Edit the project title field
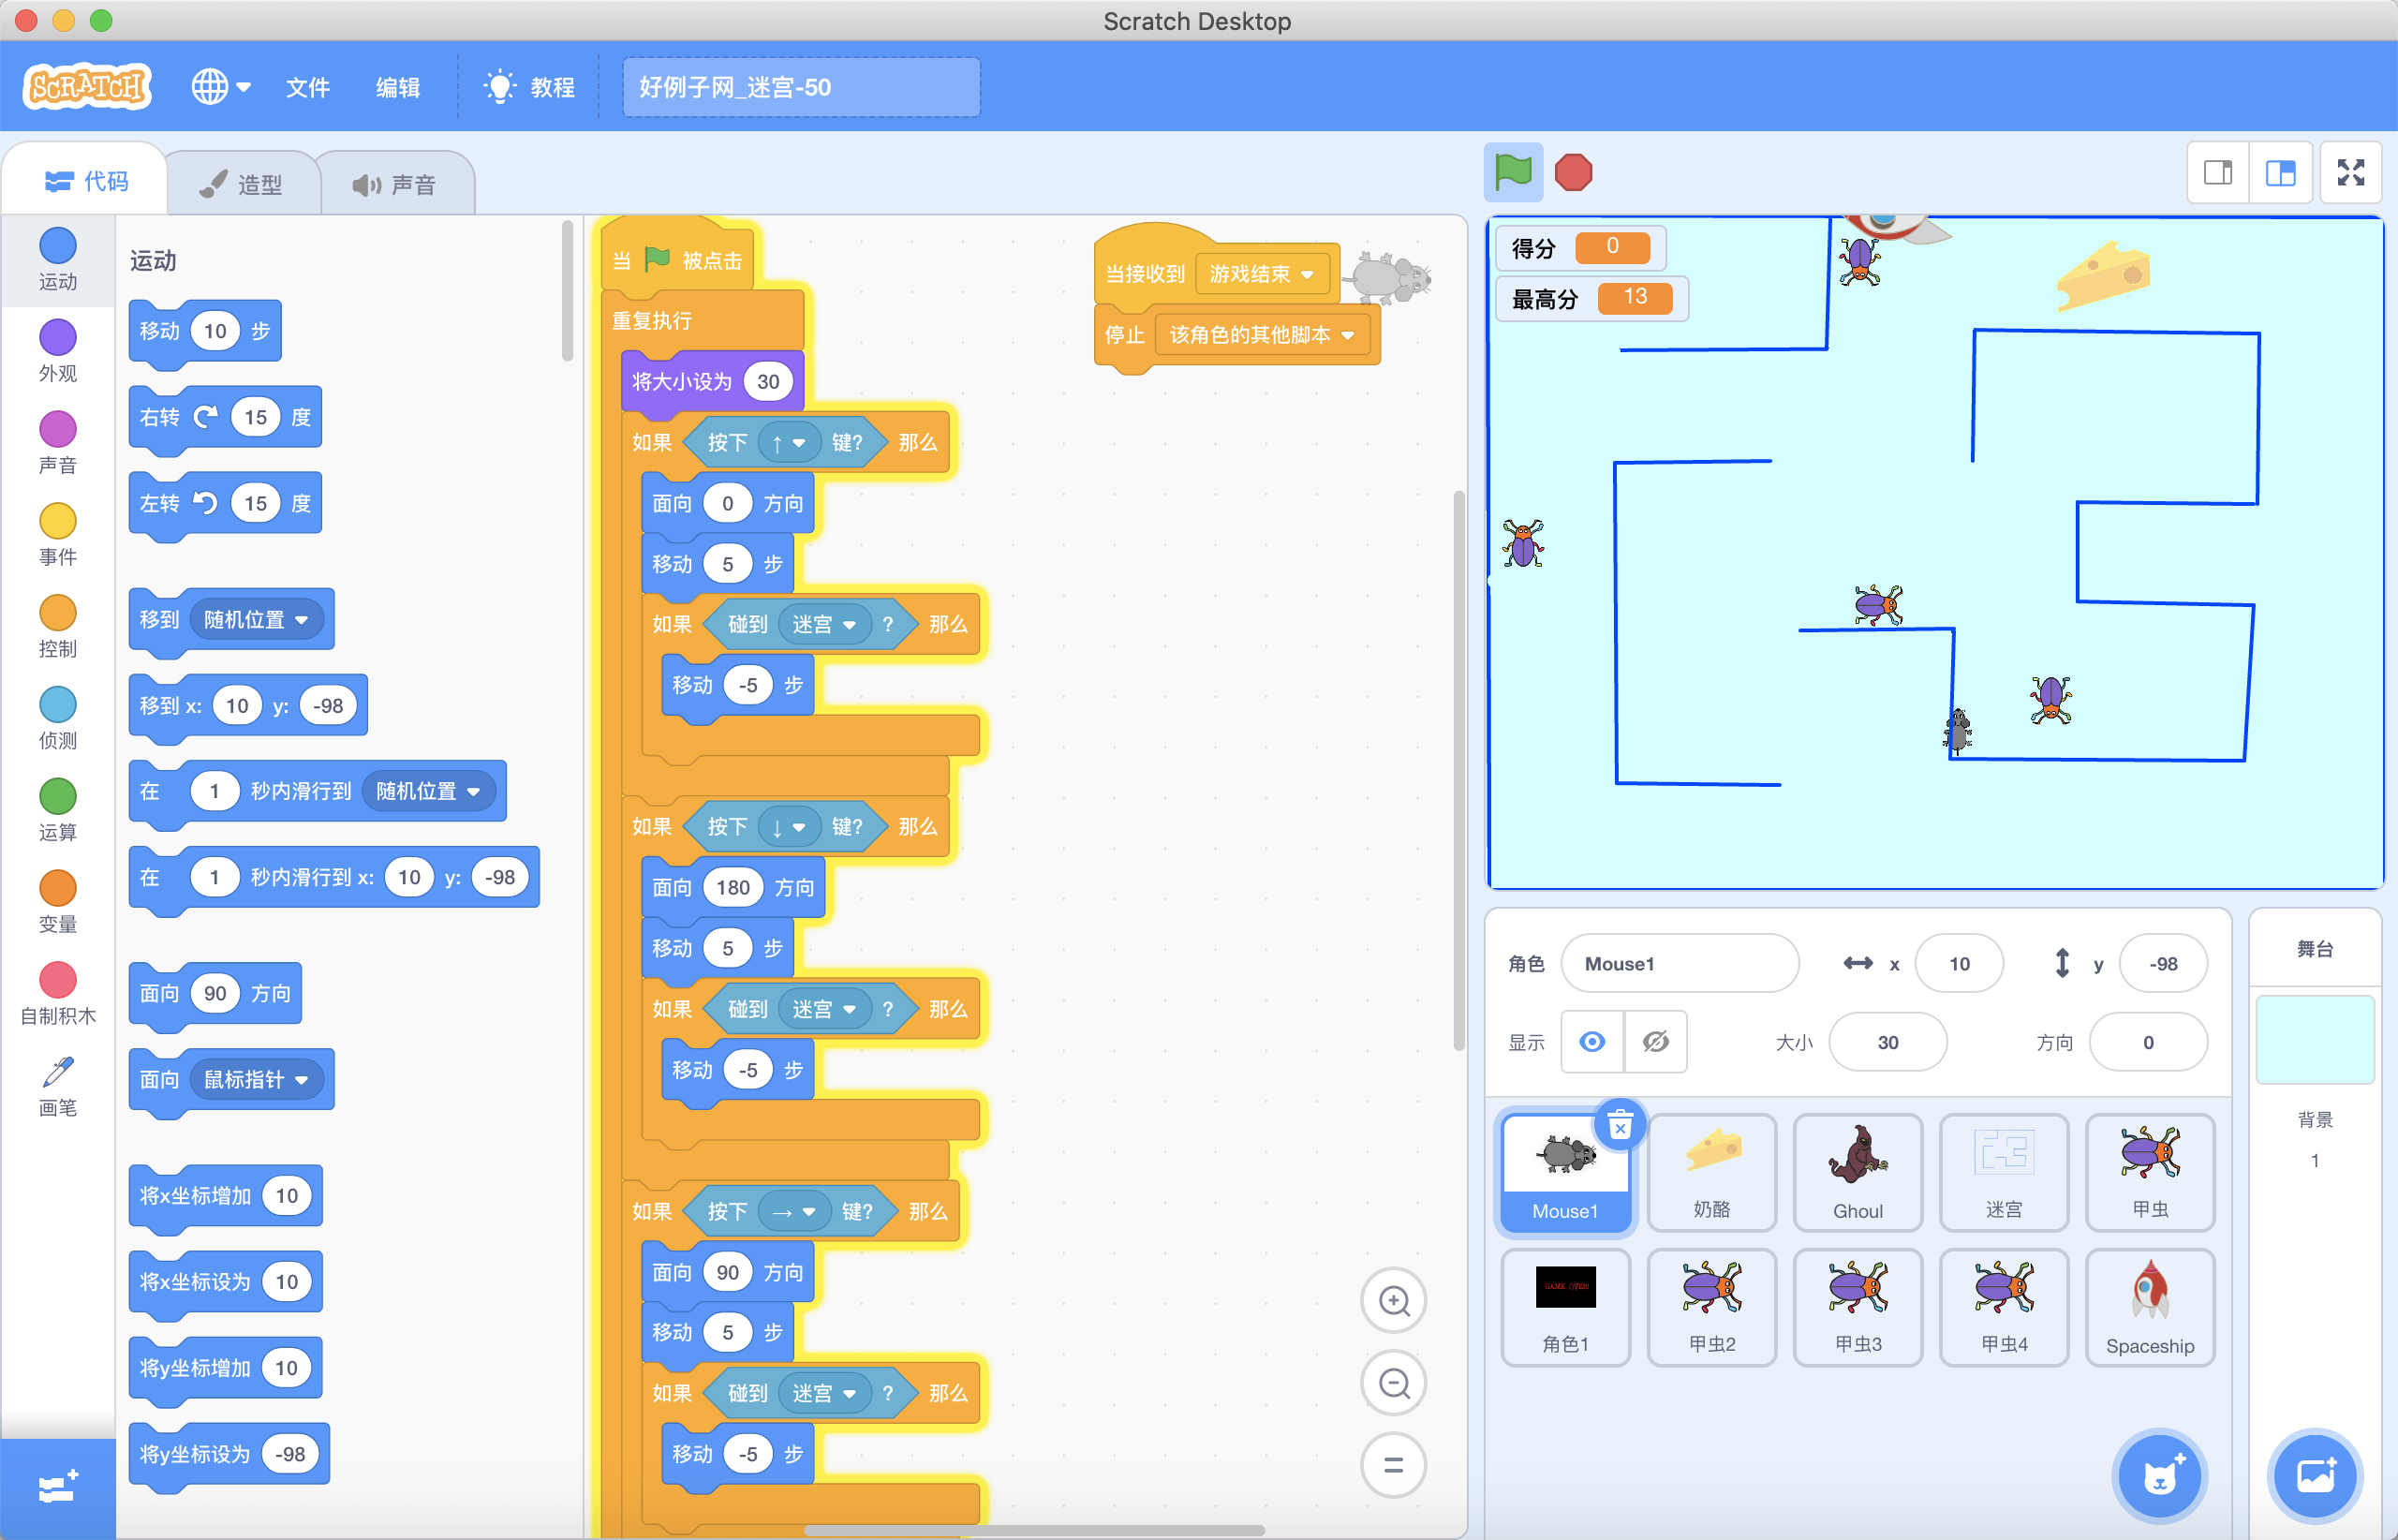Image resolution: width=2398 pixels, height=1540 pixels. pos(801,87)
